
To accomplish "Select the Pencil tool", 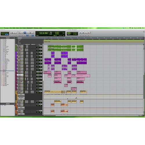I will point(33,33).
